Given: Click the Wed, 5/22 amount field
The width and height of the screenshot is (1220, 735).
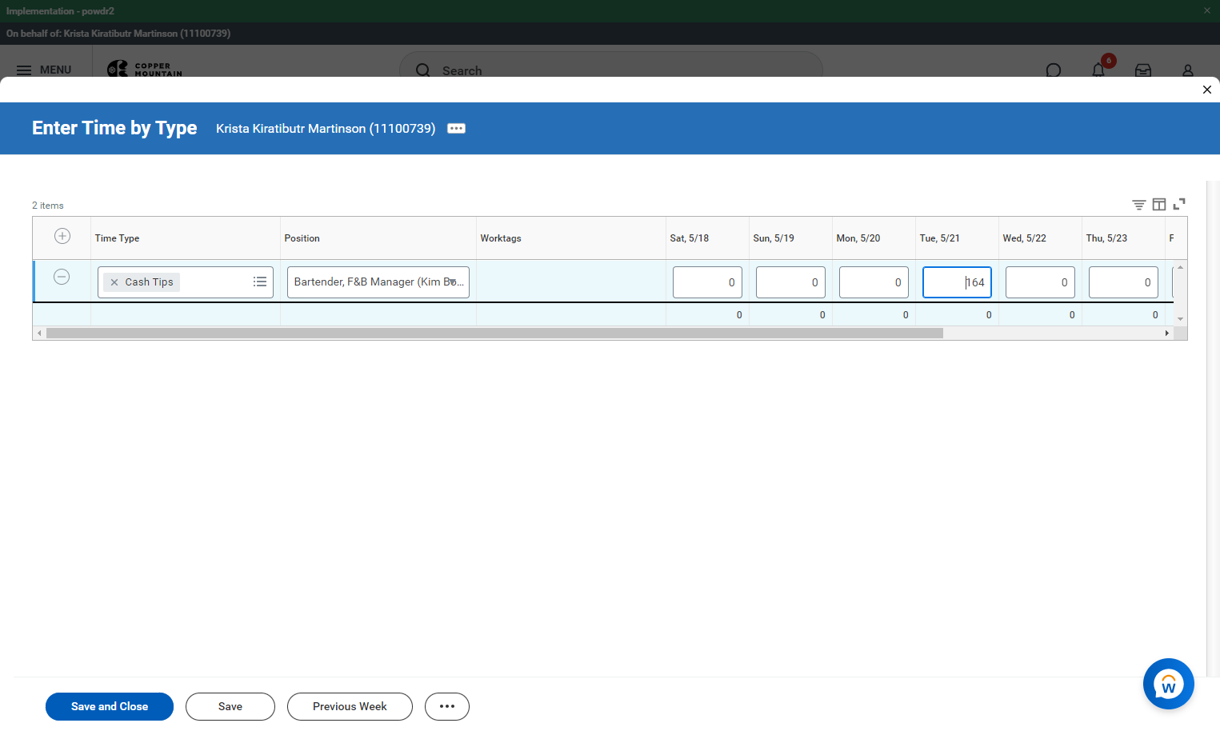Looking at the screenshot, I should click(x=1040, y=282).
